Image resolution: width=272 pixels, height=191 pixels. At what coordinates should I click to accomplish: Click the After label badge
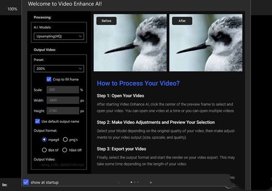[x=182, y=21]
